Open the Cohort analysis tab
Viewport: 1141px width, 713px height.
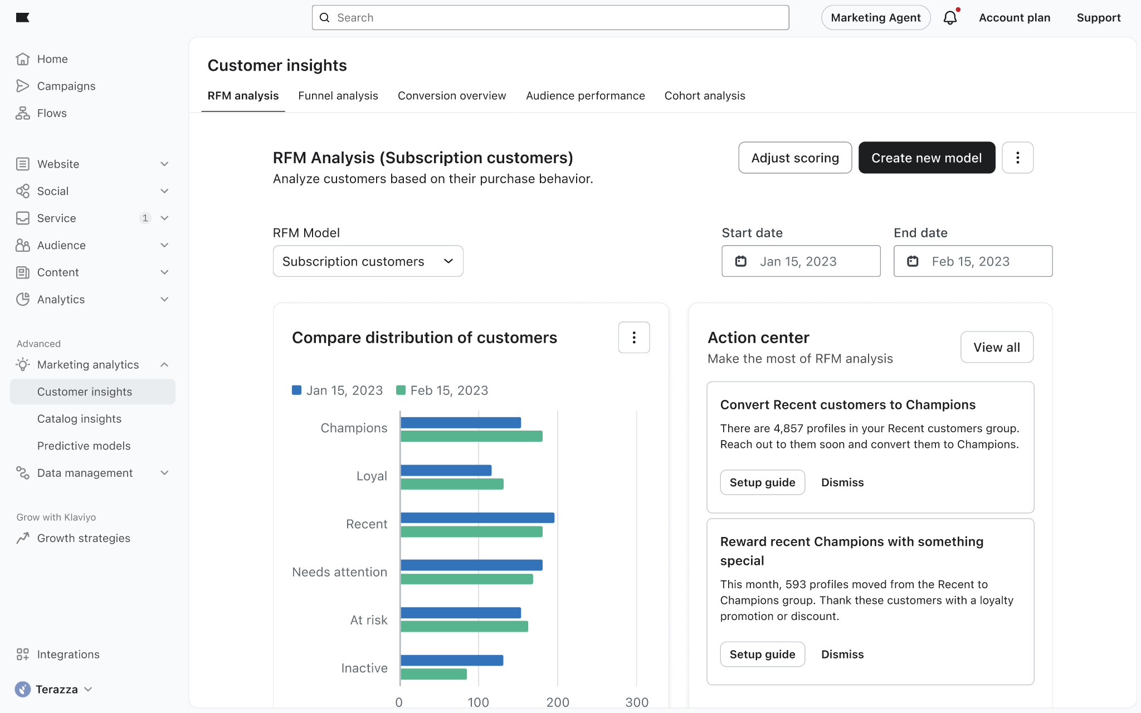[705, 96]
